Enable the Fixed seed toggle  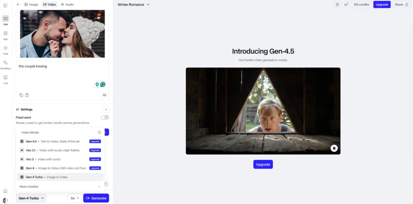coord(105,117)
